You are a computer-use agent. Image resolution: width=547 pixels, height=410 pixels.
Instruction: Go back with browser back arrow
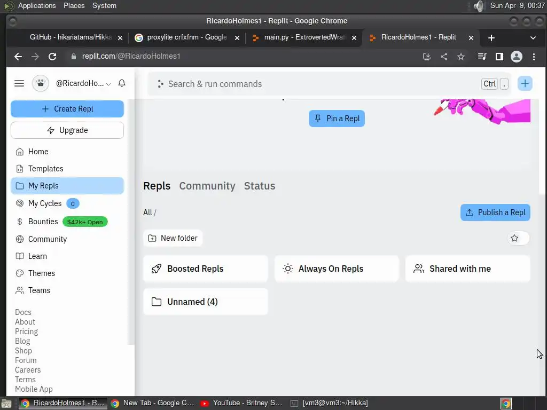click(x=18, y=57)
